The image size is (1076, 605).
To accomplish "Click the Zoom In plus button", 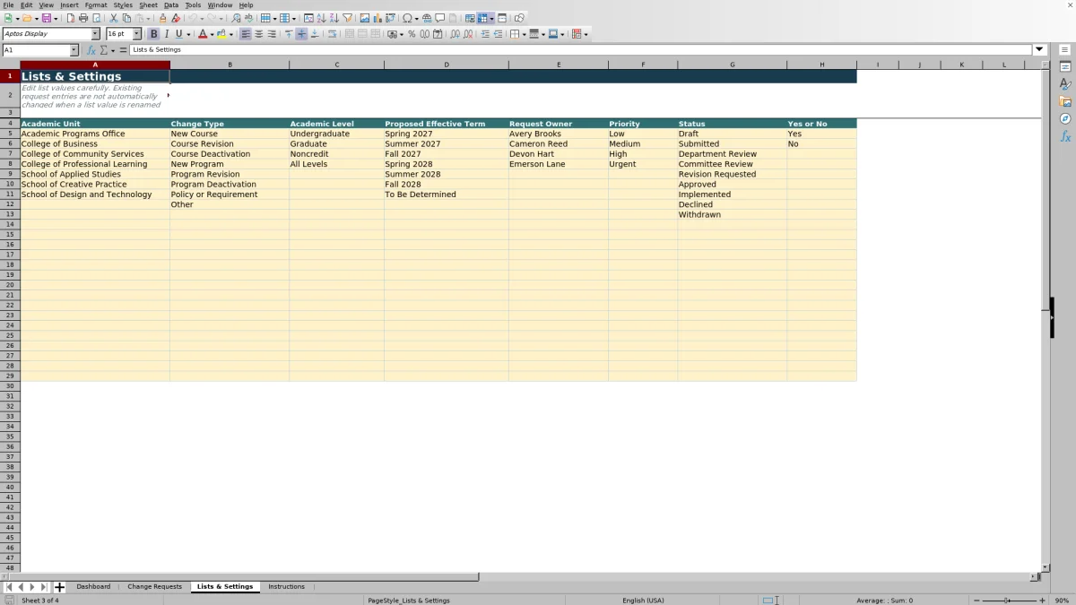I will [x=1041, y=601].
